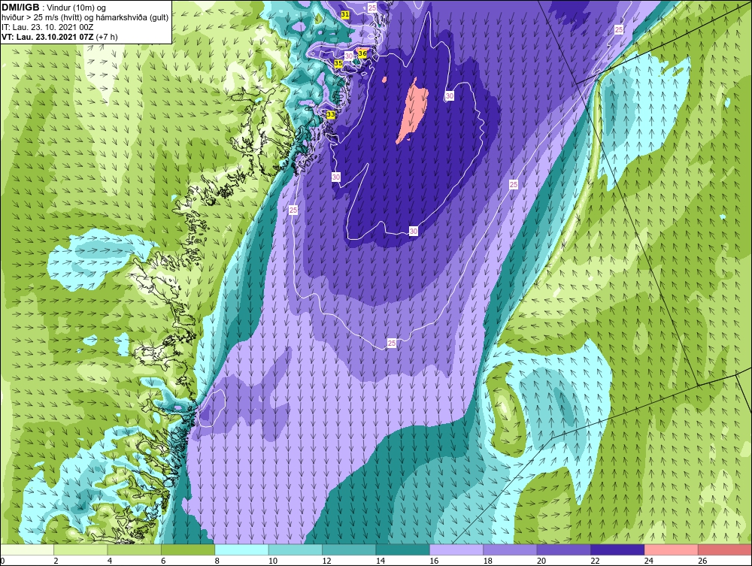Image resolution: width=752 pixels, height=566 pixels.
Task: Pick the 10–12 m/s light teal legend swatch
Action: (296, 549)
